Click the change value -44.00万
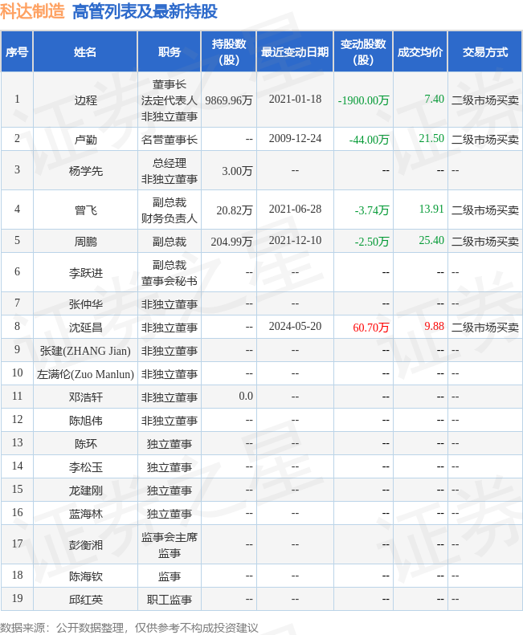 [369, 140]
